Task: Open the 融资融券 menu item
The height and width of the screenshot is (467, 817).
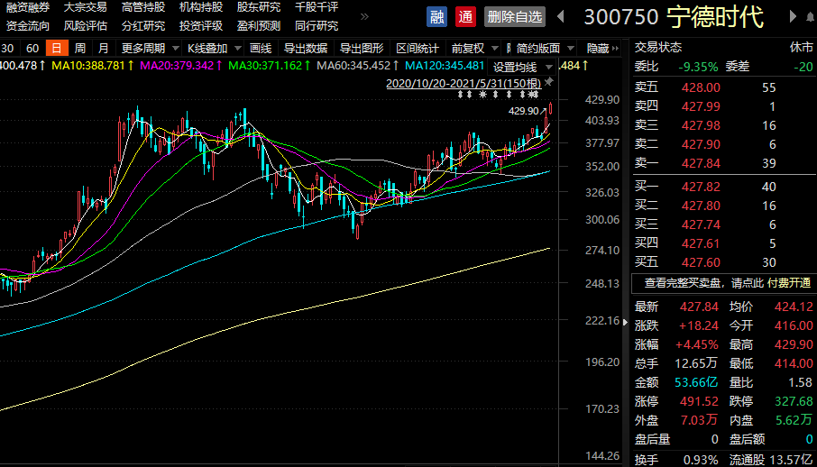Action: 28,7
